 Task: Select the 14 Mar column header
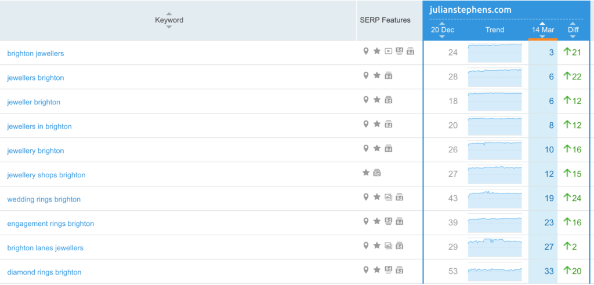(542, 30)
